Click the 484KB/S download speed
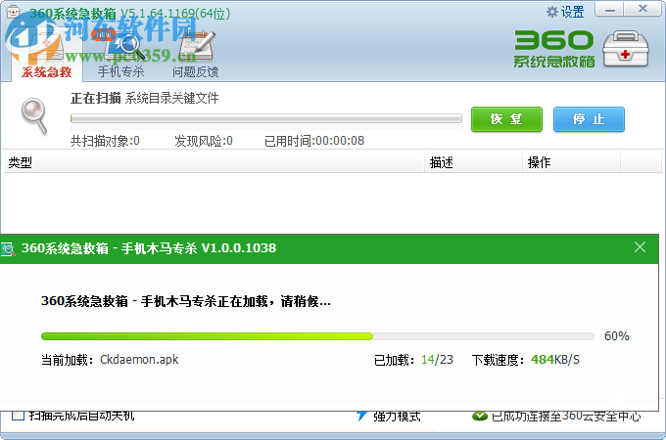This screenshot has height=440, width=666. click(x=555, y=360)
